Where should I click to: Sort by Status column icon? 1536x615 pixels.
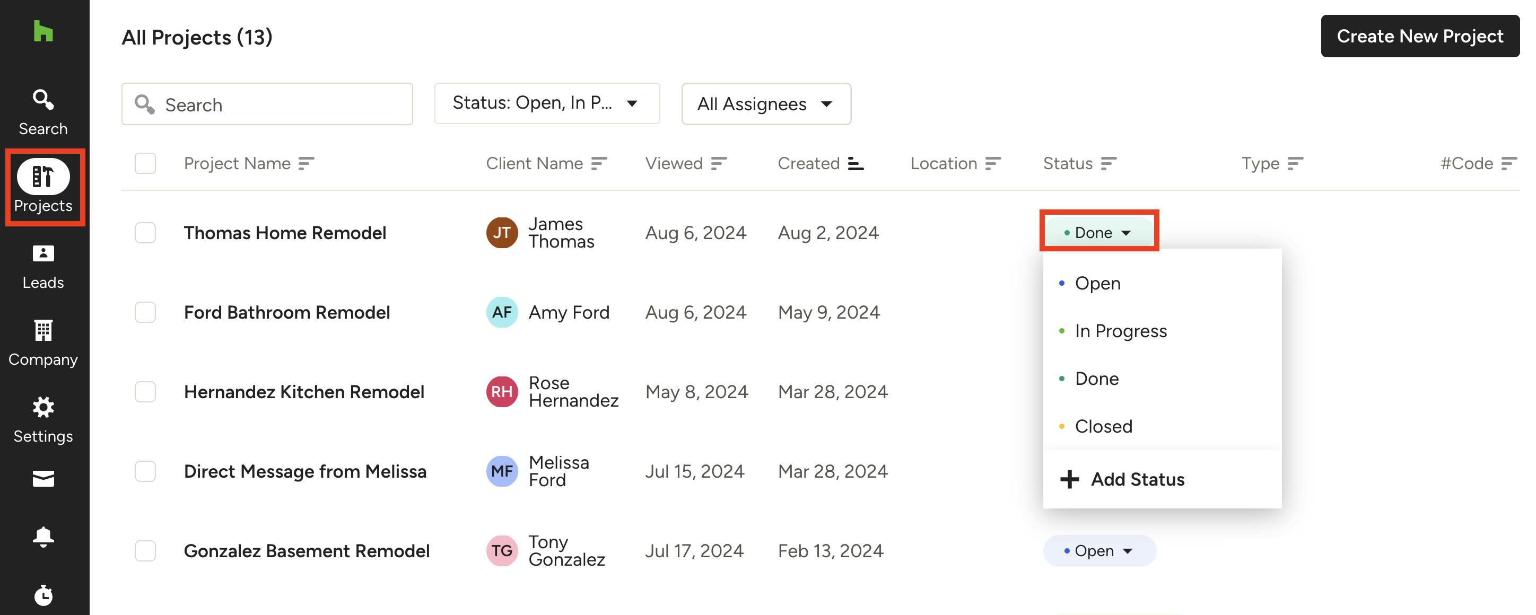1109,163
